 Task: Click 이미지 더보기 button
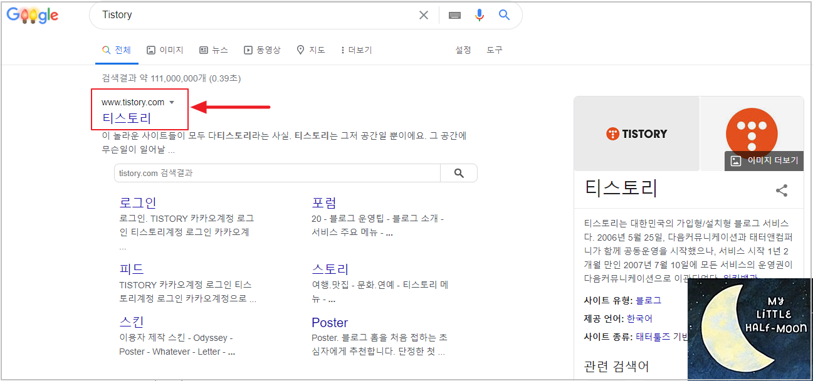pyautogui.click(x=764, y=160)
